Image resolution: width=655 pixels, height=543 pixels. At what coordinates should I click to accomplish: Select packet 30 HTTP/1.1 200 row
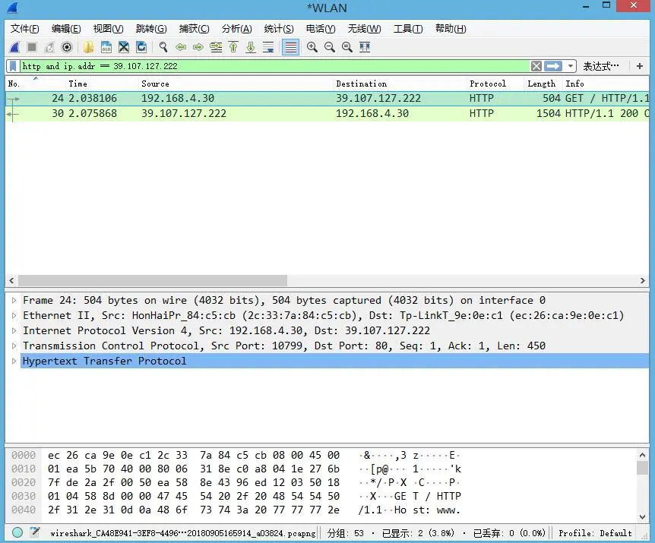pos(327,113)
